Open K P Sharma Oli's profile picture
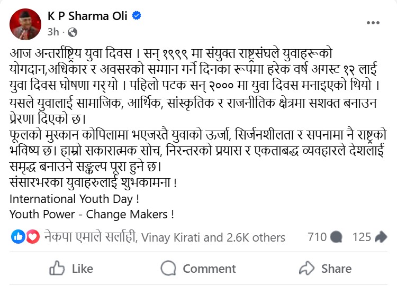 (x=25, y=24)
